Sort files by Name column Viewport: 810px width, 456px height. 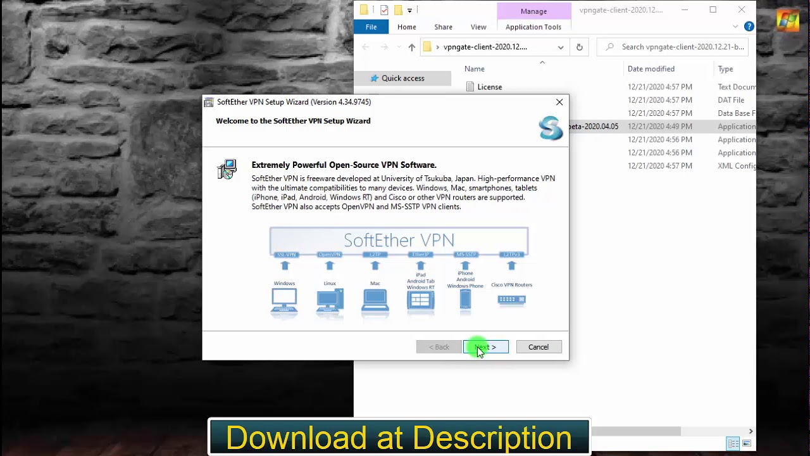pos(475,69)
